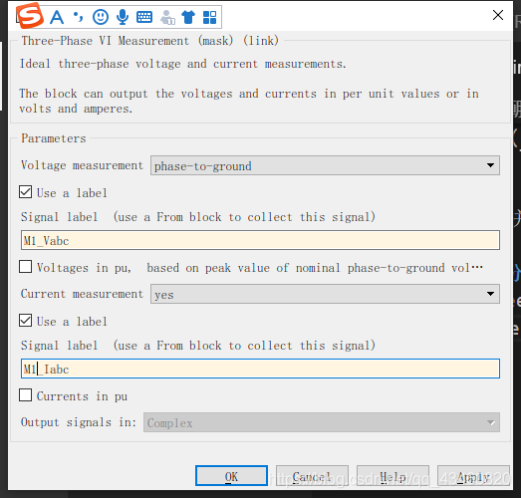Screen dimensions: 521x498
Task: Open the Output signals in Complex dropdown
Action: [322, 422]
